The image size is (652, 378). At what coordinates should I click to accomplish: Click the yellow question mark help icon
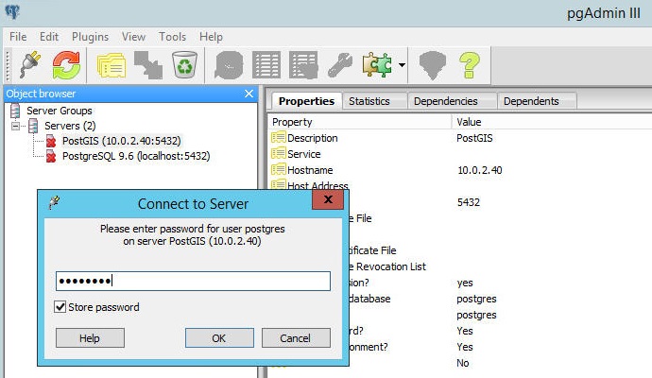point(470,65)
